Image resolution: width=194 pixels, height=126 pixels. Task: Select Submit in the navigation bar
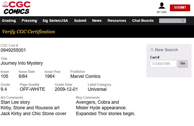tap(80, 21)
